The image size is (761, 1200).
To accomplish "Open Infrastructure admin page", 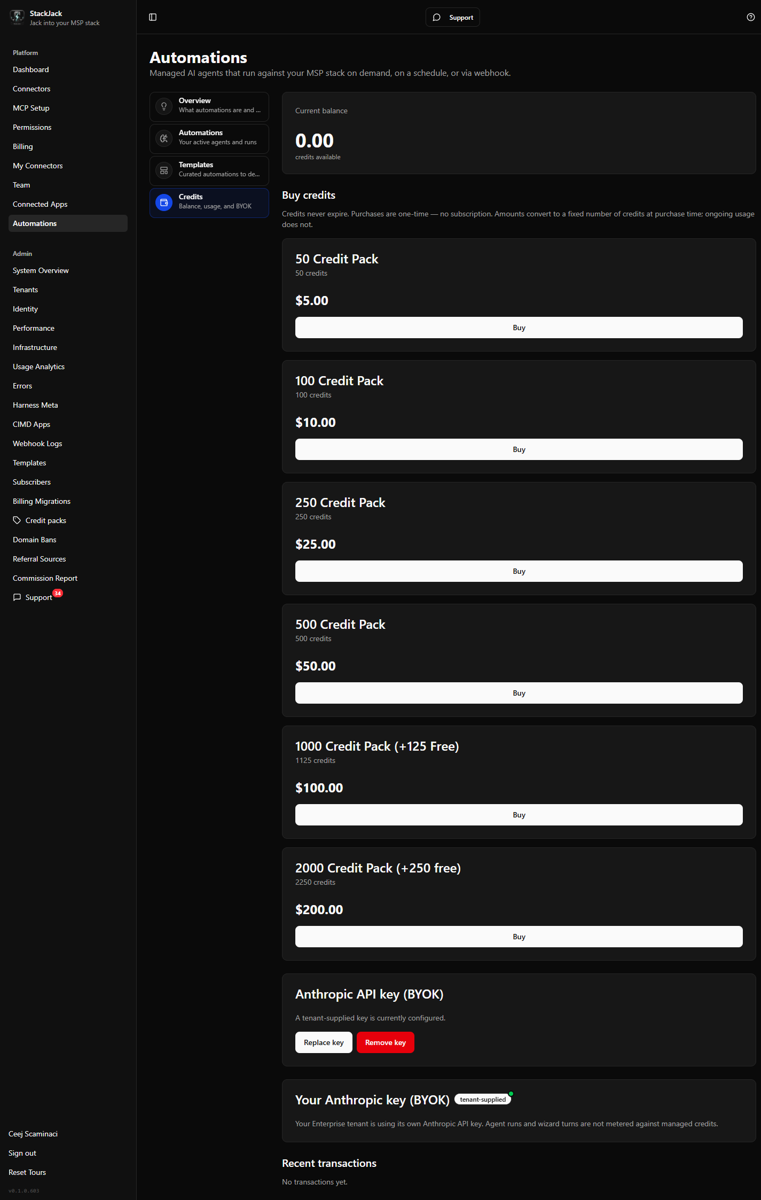I will [x=68, y=347].
